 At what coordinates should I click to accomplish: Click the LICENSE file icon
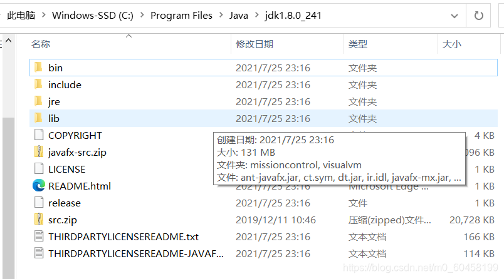tap(39, 169)
